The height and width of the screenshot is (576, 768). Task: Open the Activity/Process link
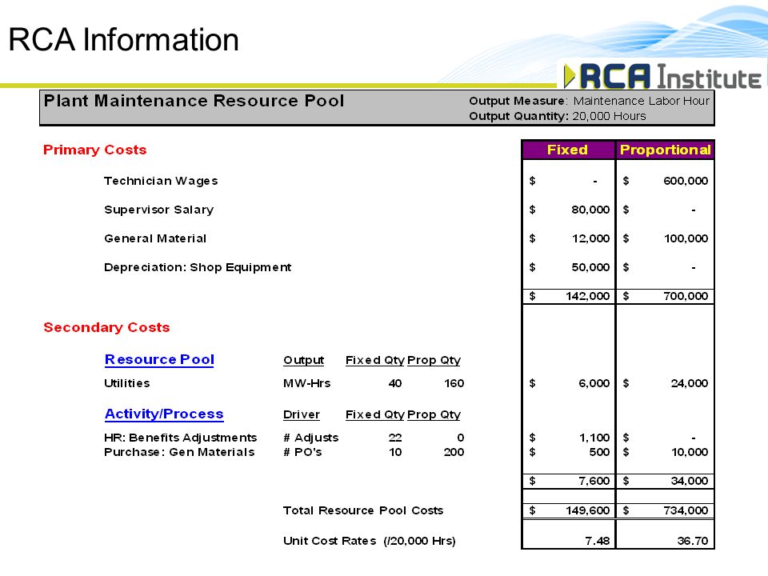point(164,414)
